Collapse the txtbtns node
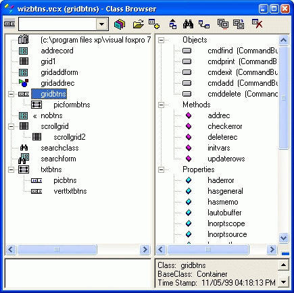Image resolution: width=294 pixels, height=293 pixels. point(11,169)
